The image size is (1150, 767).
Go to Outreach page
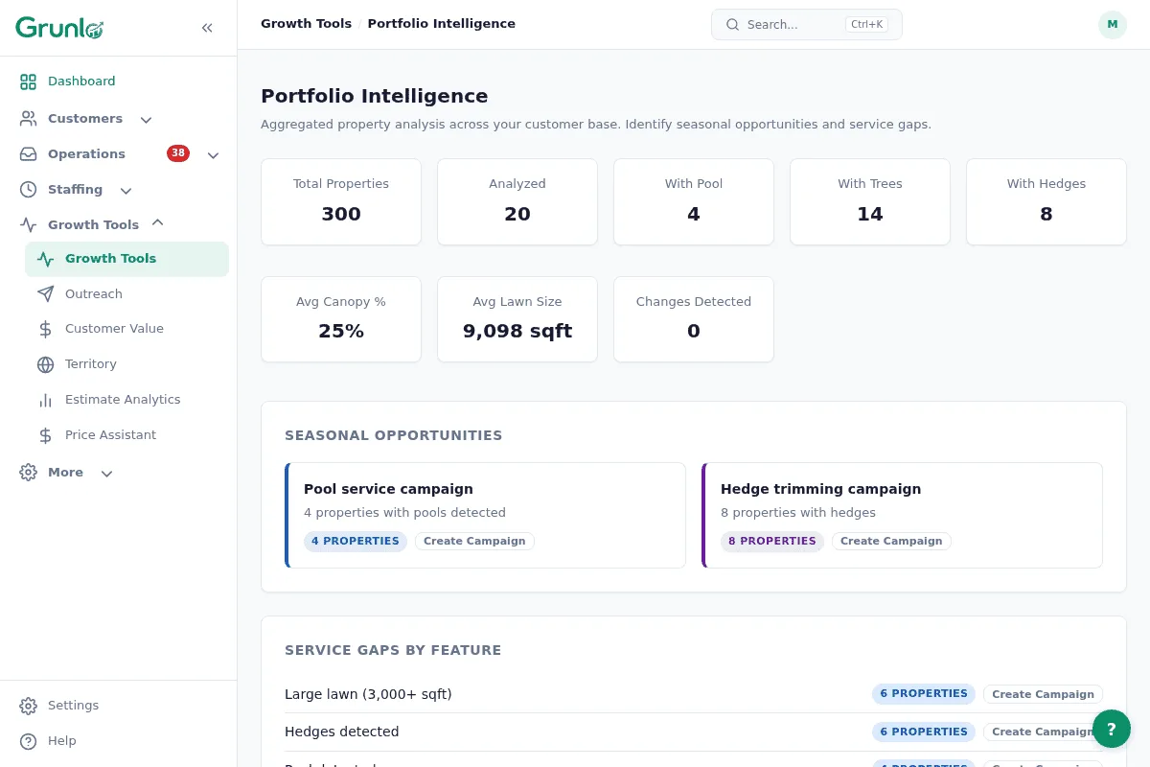click(126, 294)
